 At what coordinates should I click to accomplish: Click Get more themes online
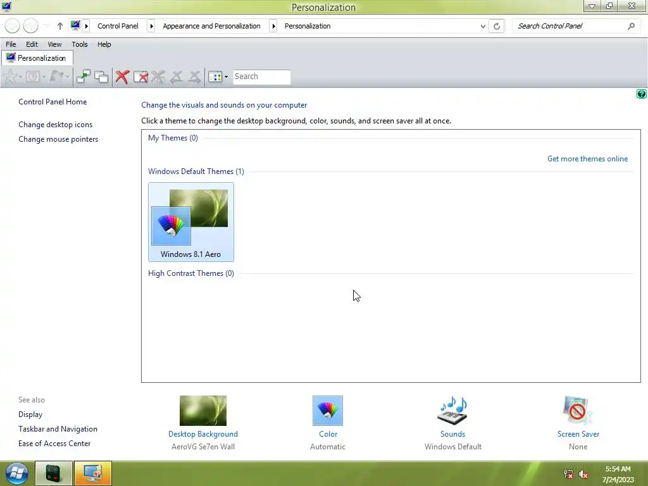click(587, 159)
